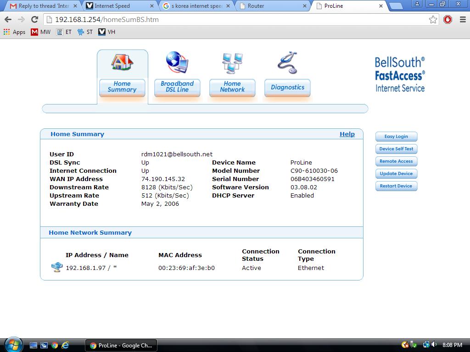Click the Upstream Rate value 512 (Kbits/Sec)
The image size is (470, 352).
[x=165, y=196]
